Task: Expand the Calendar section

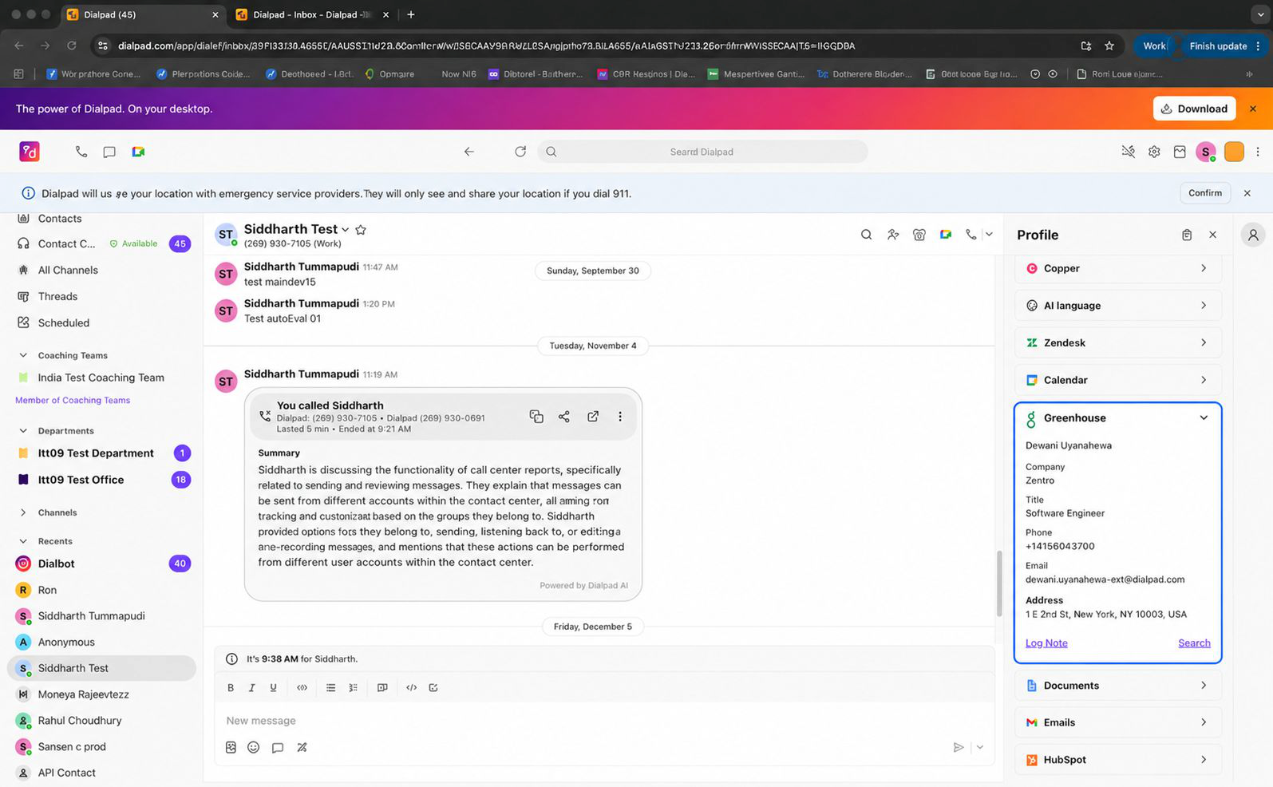Action: pos(1118,380)
